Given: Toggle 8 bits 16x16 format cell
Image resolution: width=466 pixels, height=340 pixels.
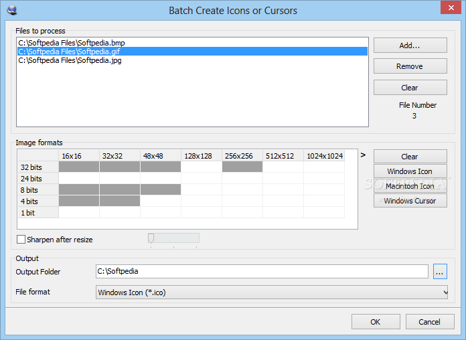Looking at the screenshot, I should pos(79,189).
